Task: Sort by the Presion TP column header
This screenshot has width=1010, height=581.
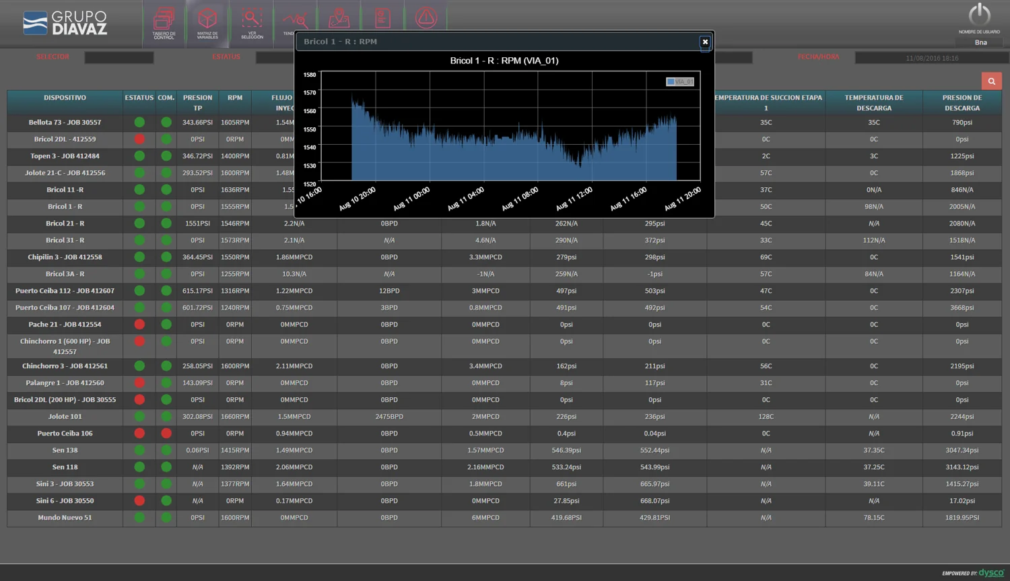Action: 197,102
